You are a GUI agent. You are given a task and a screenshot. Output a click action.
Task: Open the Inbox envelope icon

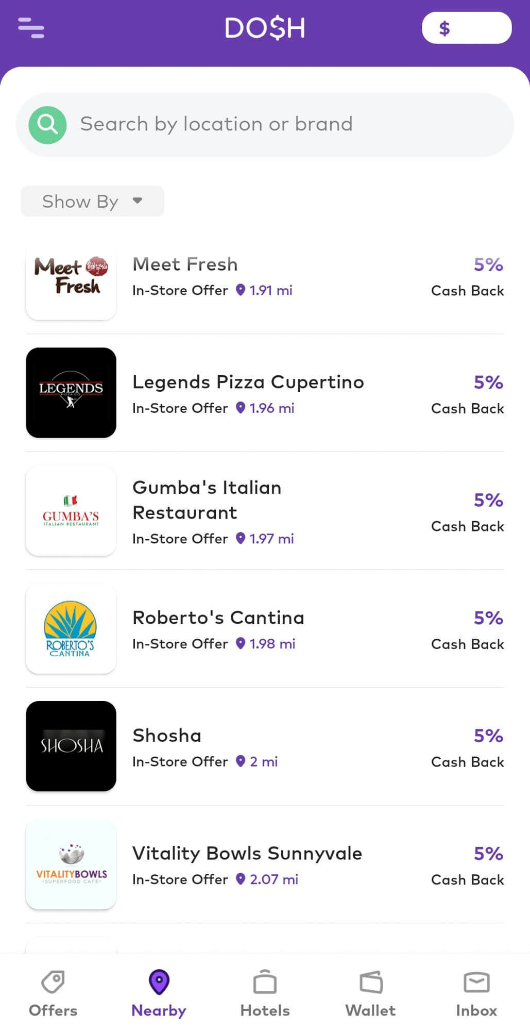coord(476,982)
